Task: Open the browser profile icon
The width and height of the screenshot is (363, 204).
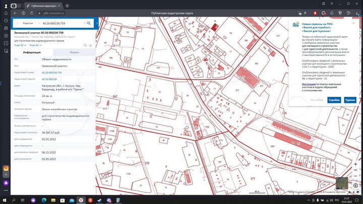Action: point(6,6)
